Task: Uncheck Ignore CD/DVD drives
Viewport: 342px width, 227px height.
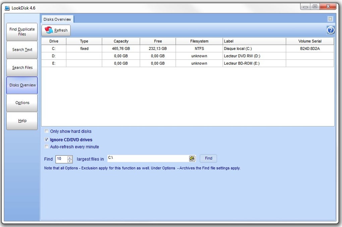Action: click(x=47, y=139)
